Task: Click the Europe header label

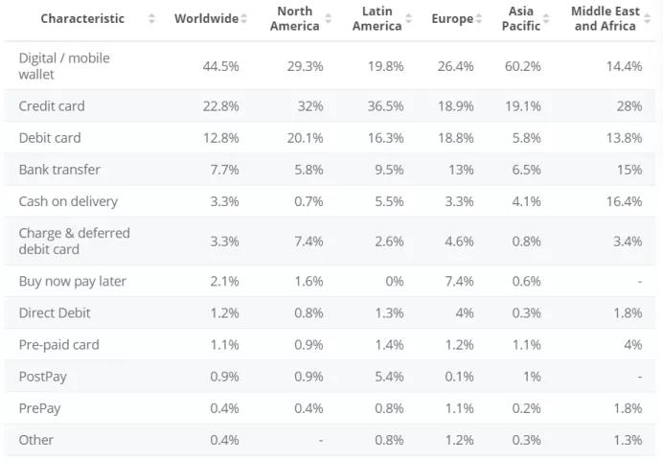Action: (452, 19)
